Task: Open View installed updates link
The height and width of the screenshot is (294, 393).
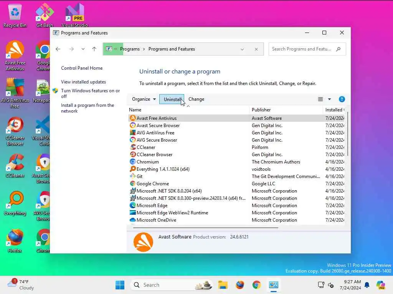Action: pyautogui.click(x=83, y=82)
